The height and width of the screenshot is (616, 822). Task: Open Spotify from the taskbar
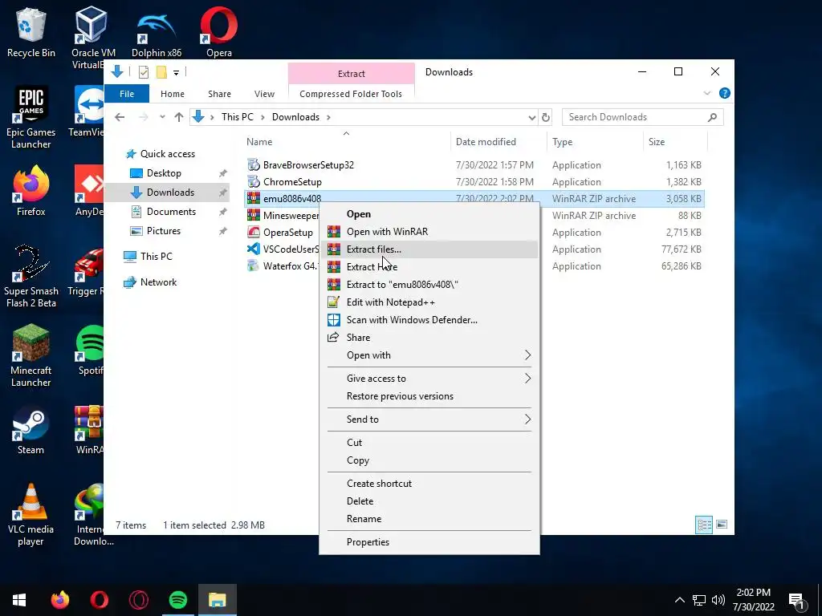point(178,600)
